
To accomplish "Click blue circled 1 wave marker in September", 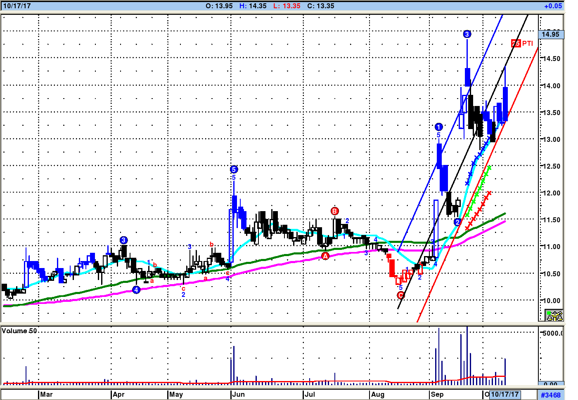I will point(438,127).
